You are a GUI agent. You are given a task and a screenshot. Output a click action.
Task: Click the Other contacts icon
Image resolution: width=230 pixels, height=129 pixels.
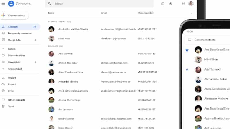tap(3, 100)
